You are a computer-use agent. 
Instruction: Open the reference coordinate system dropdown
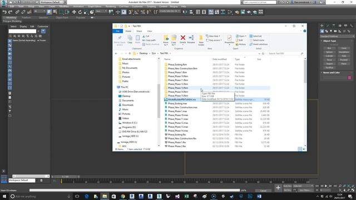click(x=101, y=11)
